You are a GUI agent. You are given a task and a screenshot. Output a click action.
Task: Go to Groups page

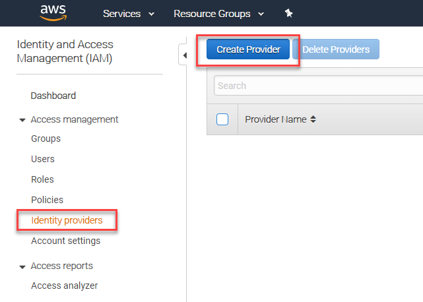pos(46,138)
